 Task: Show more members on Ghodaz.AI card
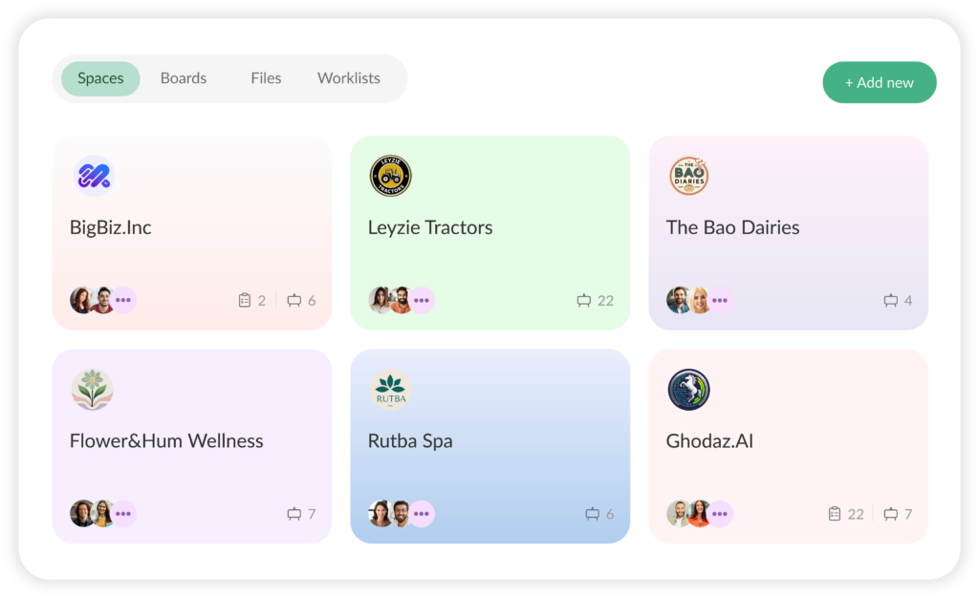720,514
